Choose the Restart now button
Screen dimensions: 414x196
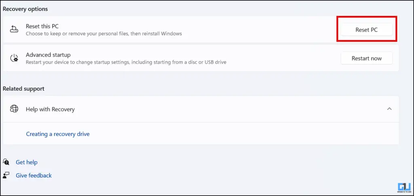(366, 58)
